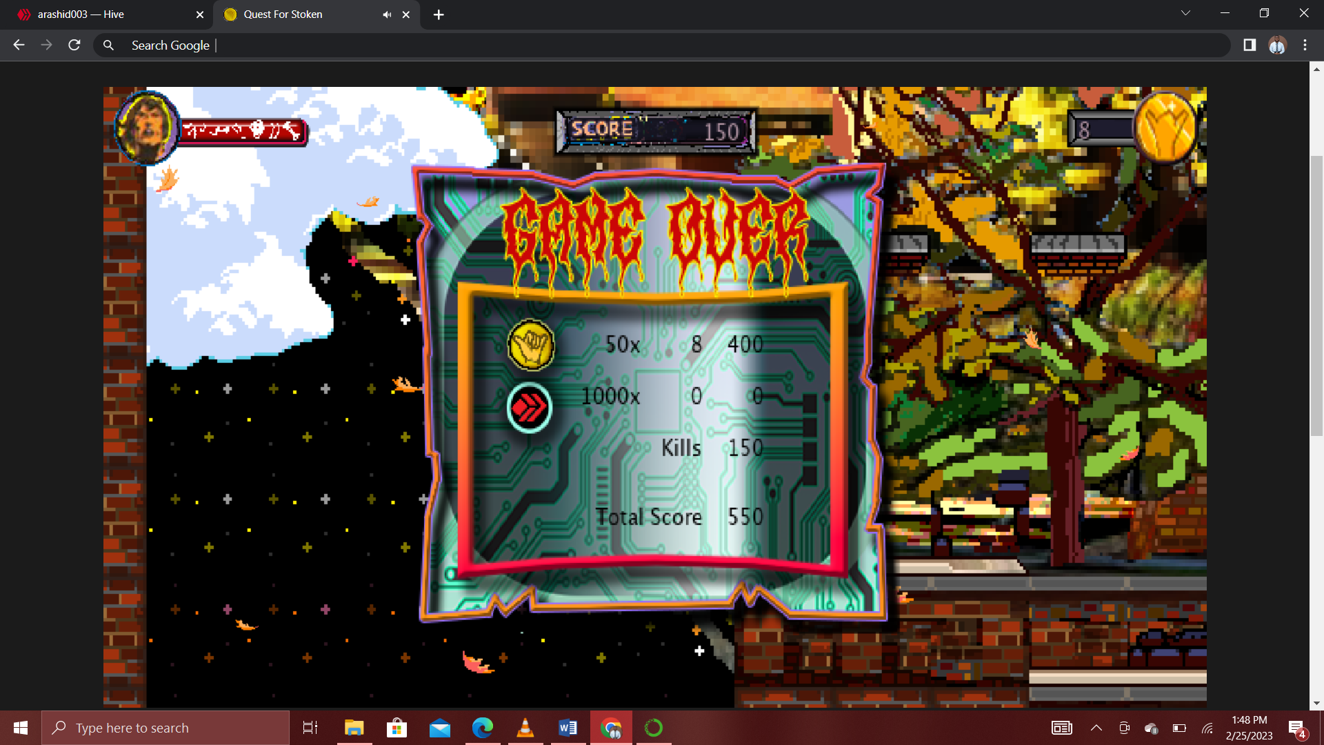Show hidden system tray icons
Screen dimensions: 1324x745
pyautogui.click(x=1096, y=728)
